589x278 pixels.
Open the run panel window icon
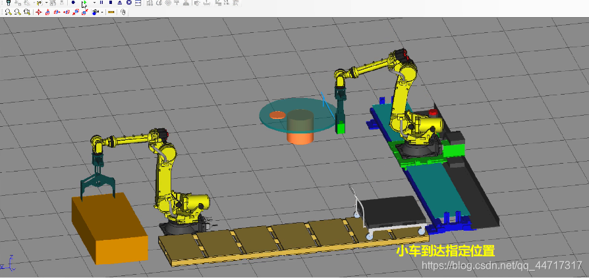click(x=138, y=3)
